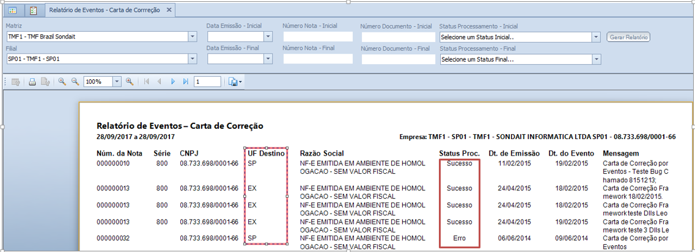Click the export/save report icon
Screen dimensions: 695x252
point(234,81)
